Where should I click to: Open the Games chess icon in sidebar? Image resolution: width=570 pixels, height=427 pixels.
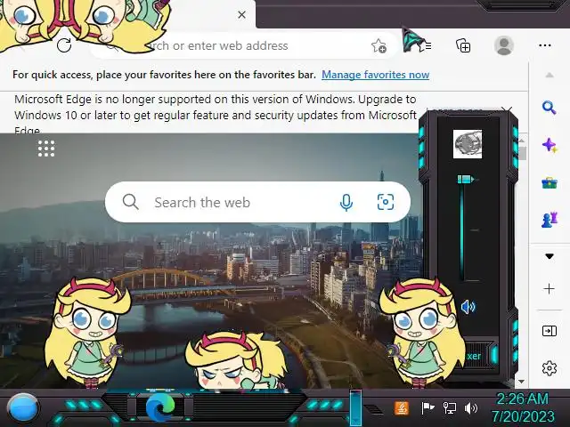coord(550,220)
